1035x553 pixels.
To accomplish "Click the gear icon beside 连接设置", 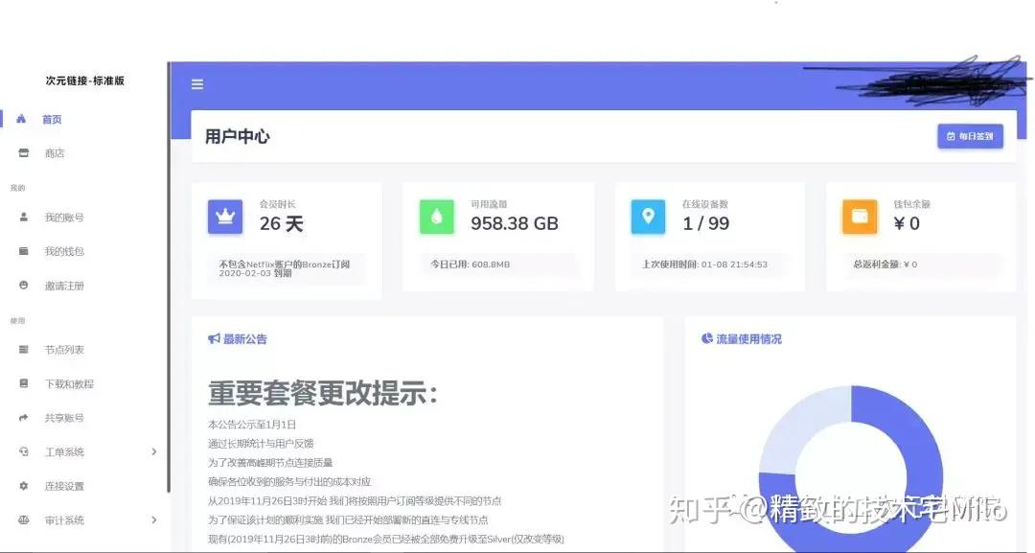I will [x=24, y=486].
